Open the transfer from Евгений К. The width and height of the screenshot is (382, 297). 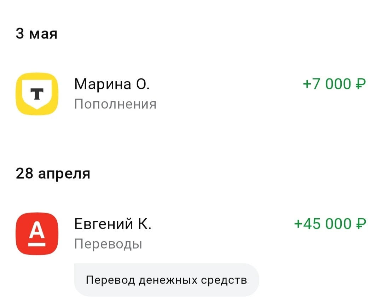click(x=113, y=224)
